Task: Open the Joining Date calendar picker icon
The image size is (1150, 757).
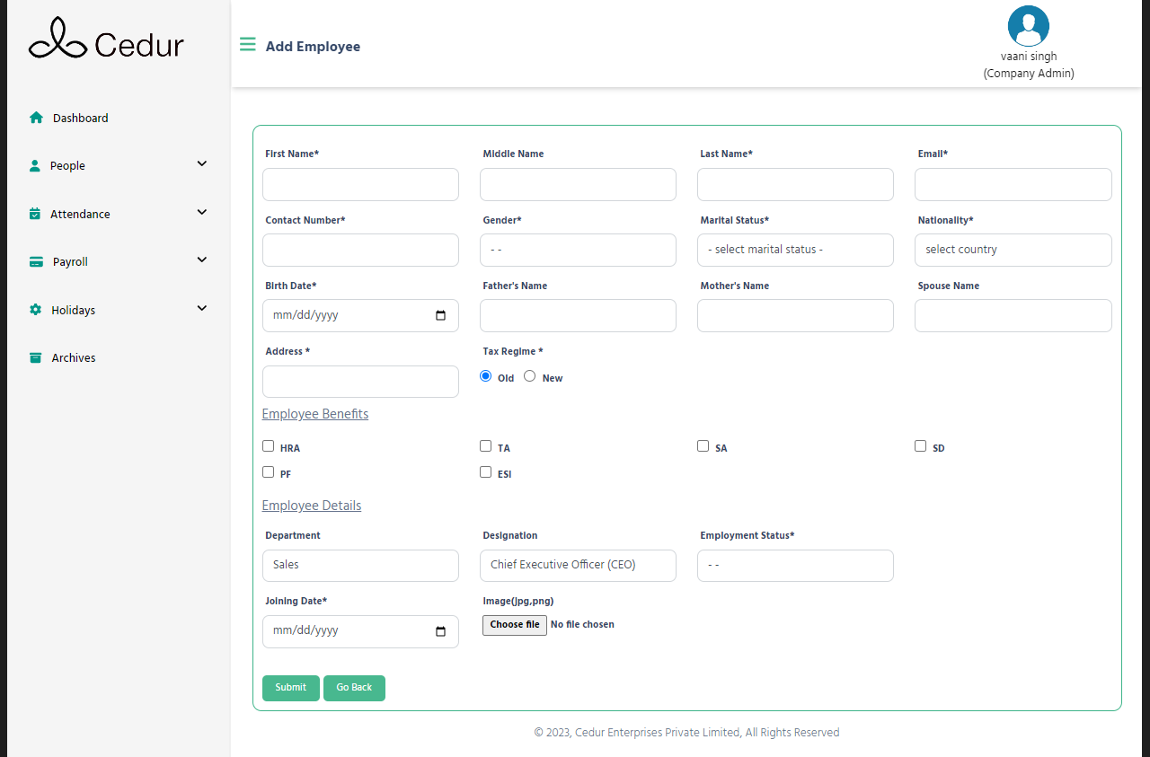Action: coord(440,631)
